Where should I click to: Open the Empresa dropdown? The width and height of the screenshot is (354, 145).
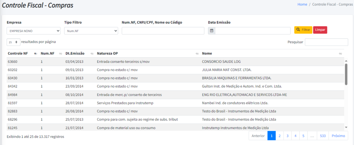pyautogui.click(x=34, y=31)
